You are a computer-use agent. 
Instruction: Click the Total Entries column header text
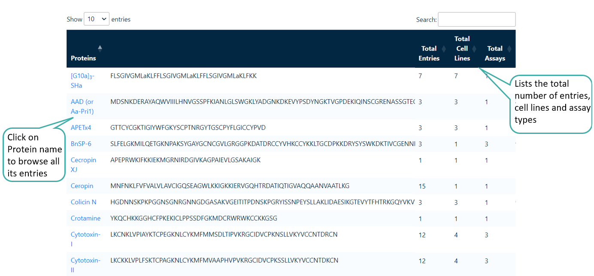tap(429, 53)
